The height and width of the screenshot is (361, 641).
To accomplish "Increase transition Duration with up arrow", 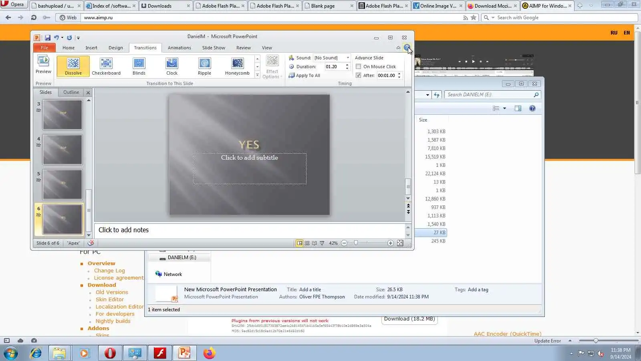I will (347, 65).
